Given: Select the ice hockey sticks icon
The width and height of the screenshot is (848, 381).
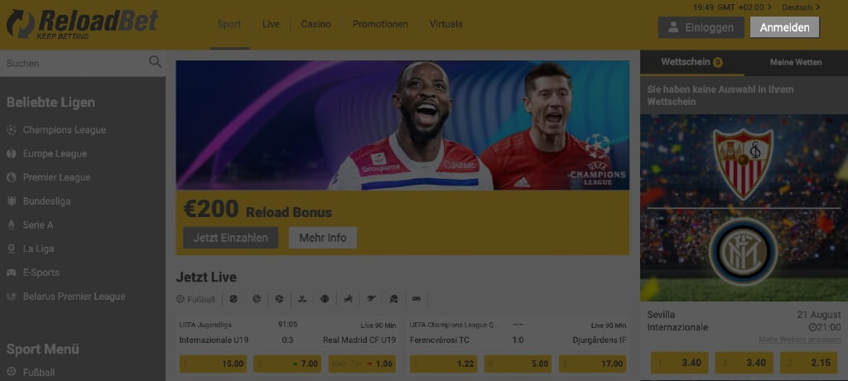Looking at the screenshot, I should click(x=302, y=299).
